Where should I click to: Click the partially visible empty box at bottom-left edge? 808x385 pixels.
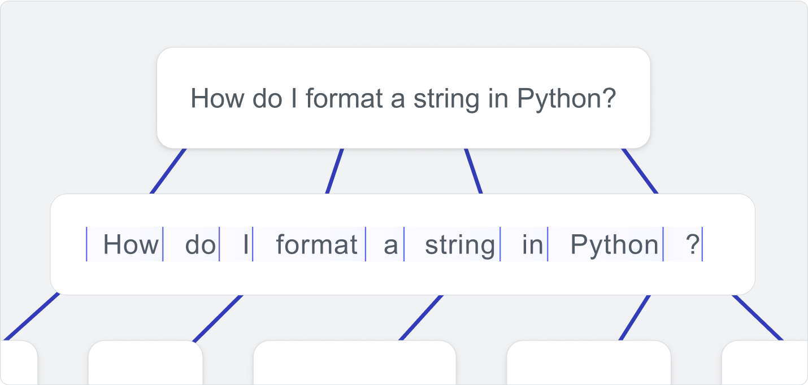tap(19, 362)
